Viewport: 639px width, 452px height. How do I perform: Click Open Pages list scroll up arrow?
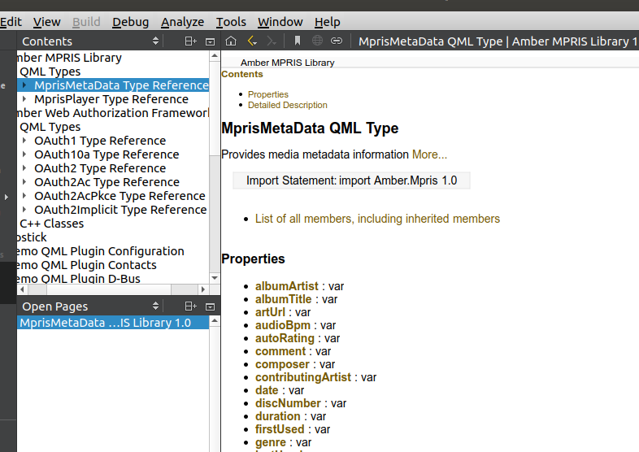(x=215, y=322)
